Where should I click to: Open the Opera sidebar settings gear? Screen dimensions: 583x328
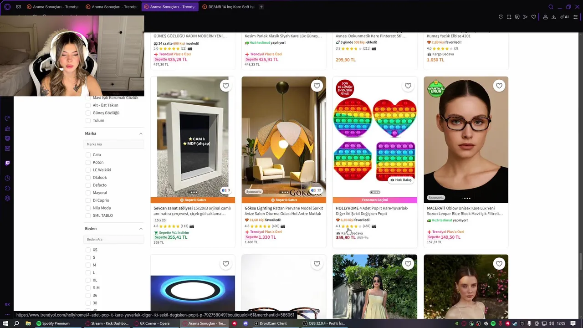click(x=7, y=198)
